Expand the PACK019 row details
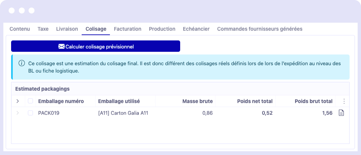The width and height of the screenshot is (361, 155). point(18,113)
